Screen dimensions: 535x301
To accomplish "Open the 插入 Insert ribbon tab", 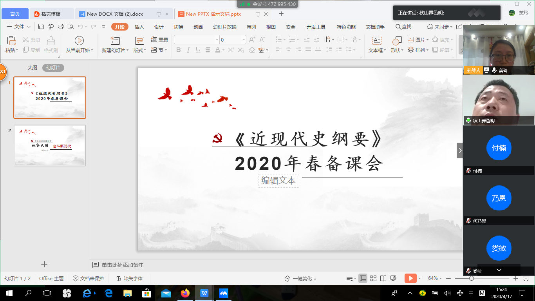I will [139, 27].
